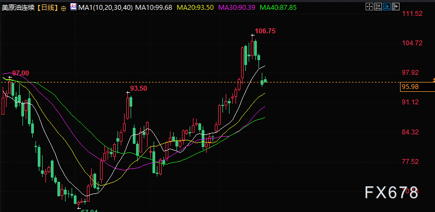The height and width of the screenshot is (212, 435).
Task: Click the 111.52 price axis label
Action: pyautogui.click(x=413, y=13)
